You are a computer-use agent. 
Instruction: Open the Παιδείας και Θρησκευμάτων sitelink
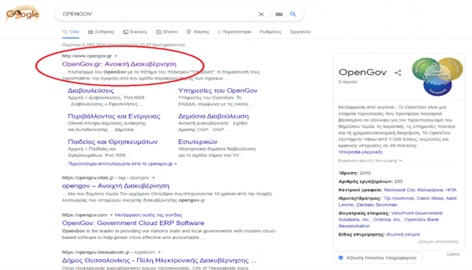113,141
